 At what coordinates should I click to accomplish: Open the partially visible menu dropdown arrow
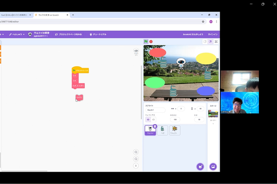point(3,34)
